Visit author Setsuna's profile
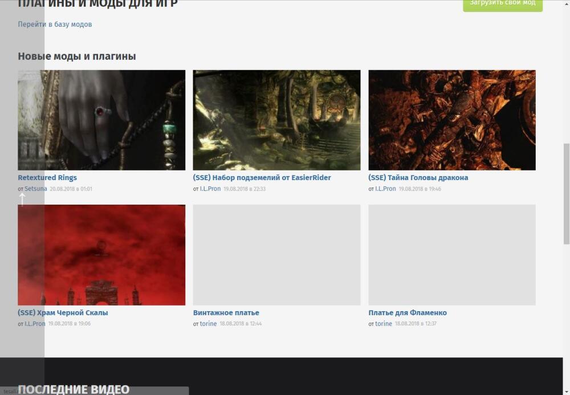 click(35, 189)
